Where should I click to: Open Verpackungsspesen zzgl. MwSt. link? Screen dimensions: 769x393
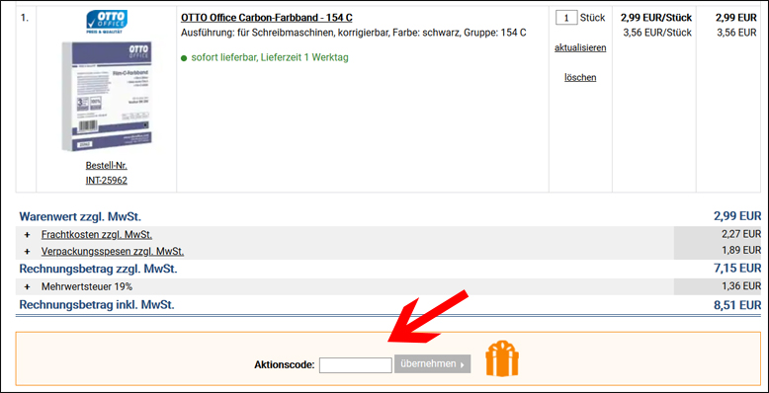[113, 252]
